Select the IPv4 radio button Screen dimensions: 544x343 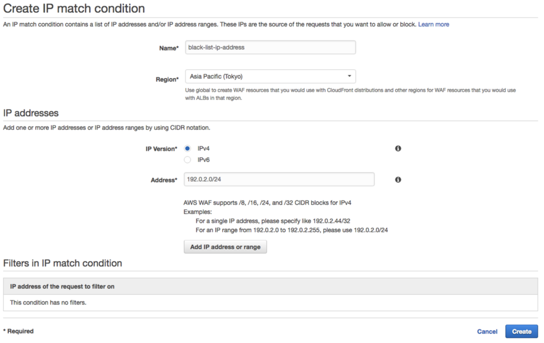[x=188, y=149]
